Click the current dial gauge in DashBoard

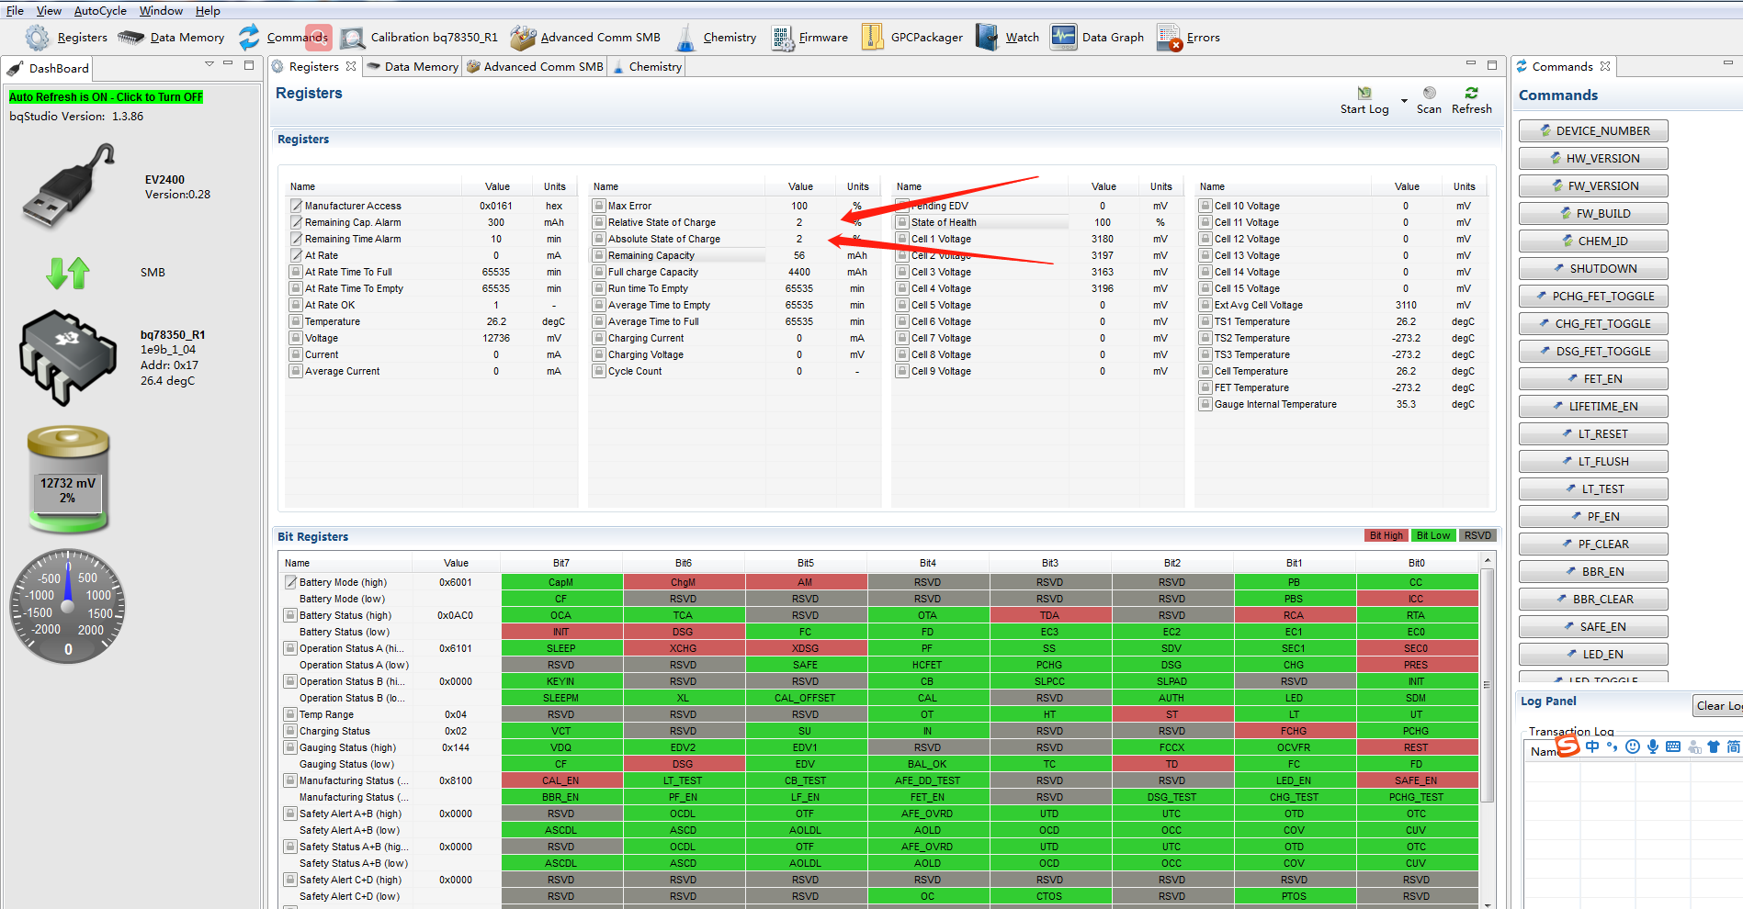[68, 607]
